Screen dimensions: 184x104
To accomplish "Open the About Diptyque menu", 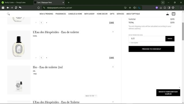I will click(x=133, y=14).
